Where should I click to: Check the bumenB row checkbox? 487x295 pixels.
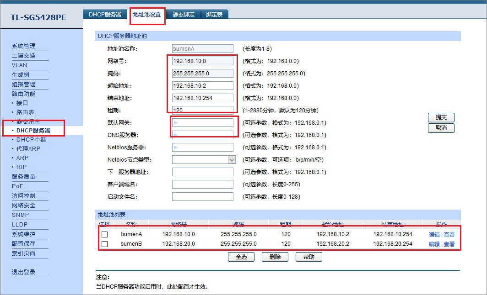tap(105, 244)
